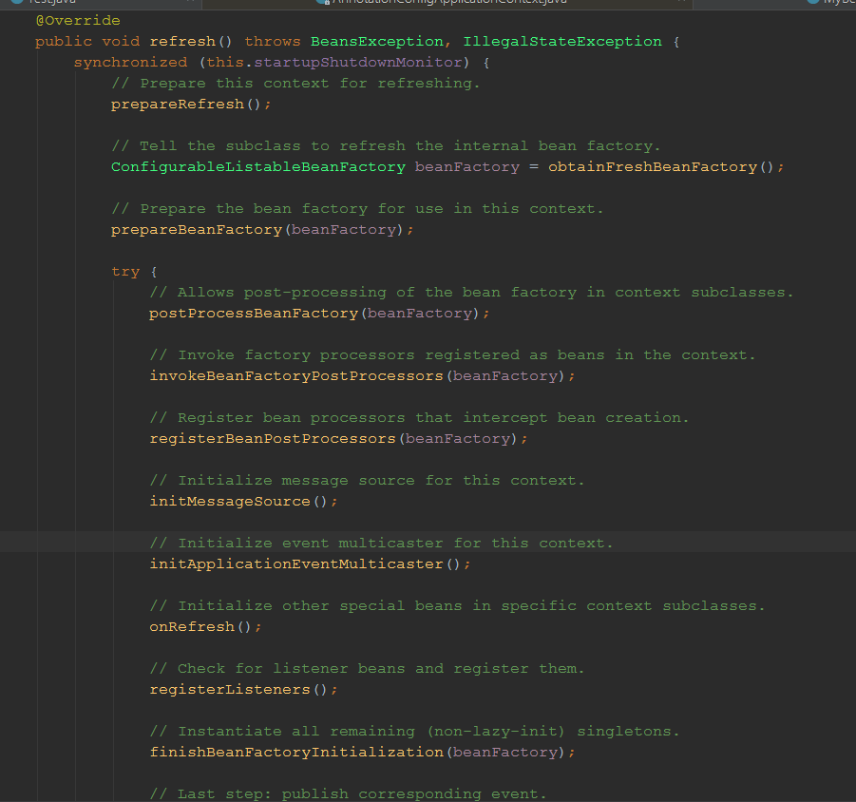Click beanFactory argument inside prepareBeanFactory
The height and width of the screenshot is (802, 856).
[344, 230]
